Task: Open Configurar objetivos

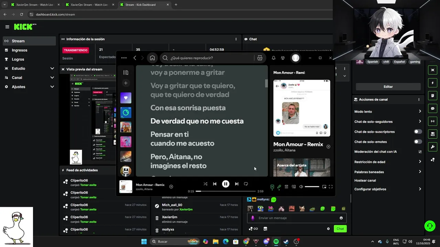Action: pyautogui.click(x=388, y=189)
